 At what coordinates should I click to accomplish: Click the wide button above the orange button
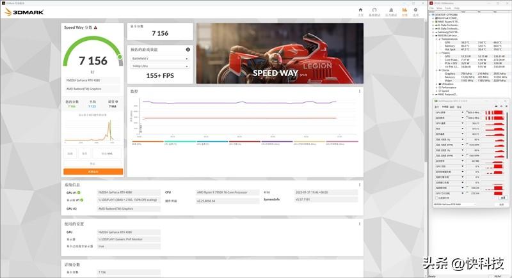[93, 164]
